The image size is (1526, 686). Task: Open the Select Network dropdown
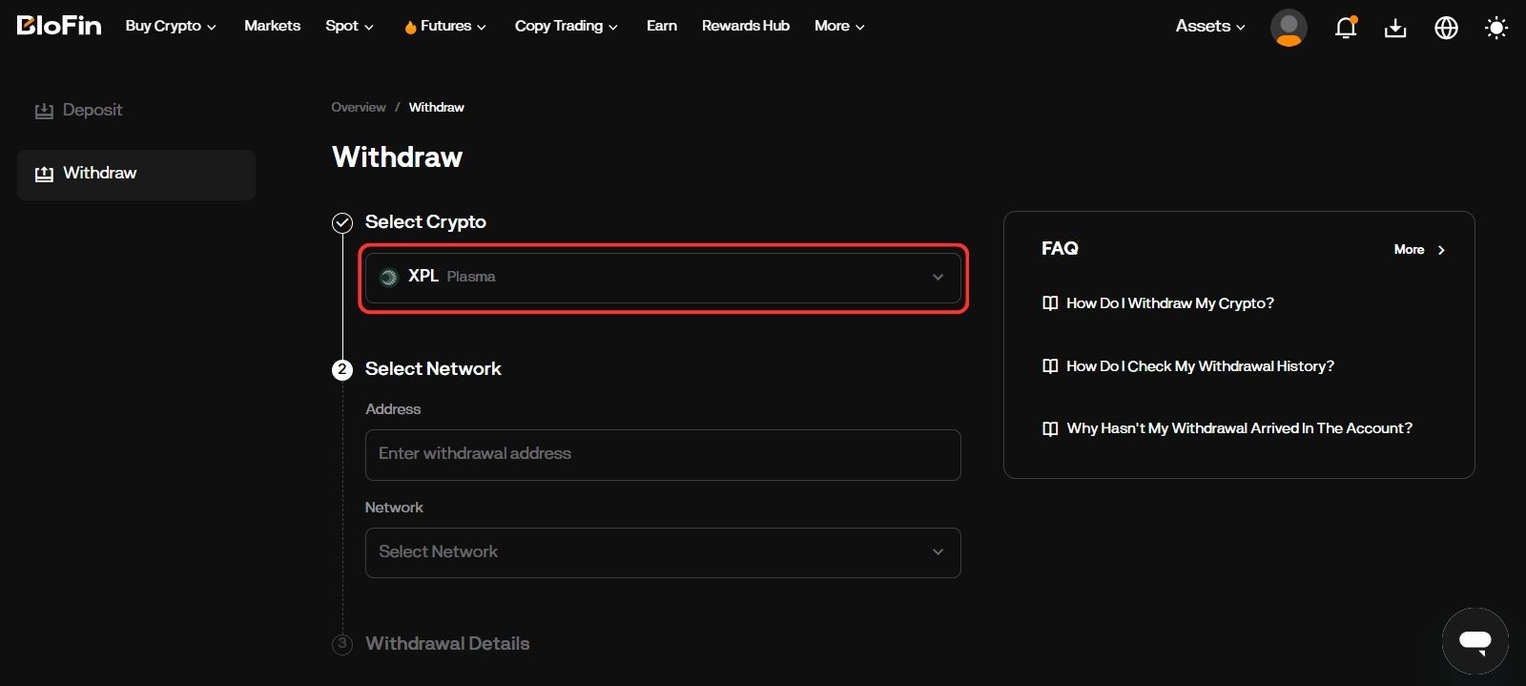point(663,552)
